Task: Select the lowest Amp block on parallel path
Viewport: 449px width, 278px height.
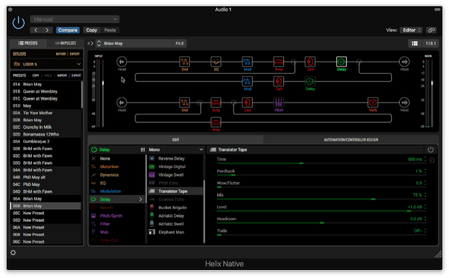Action: point(216,122)
